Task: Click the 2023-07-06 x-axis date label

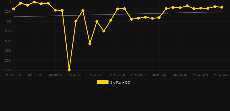Action: 13,75
